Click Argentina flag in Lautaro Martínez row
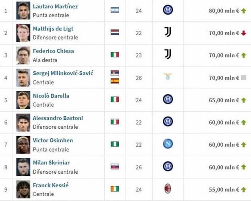The width and height of the screenshot is (251, 201). point(115,10)
